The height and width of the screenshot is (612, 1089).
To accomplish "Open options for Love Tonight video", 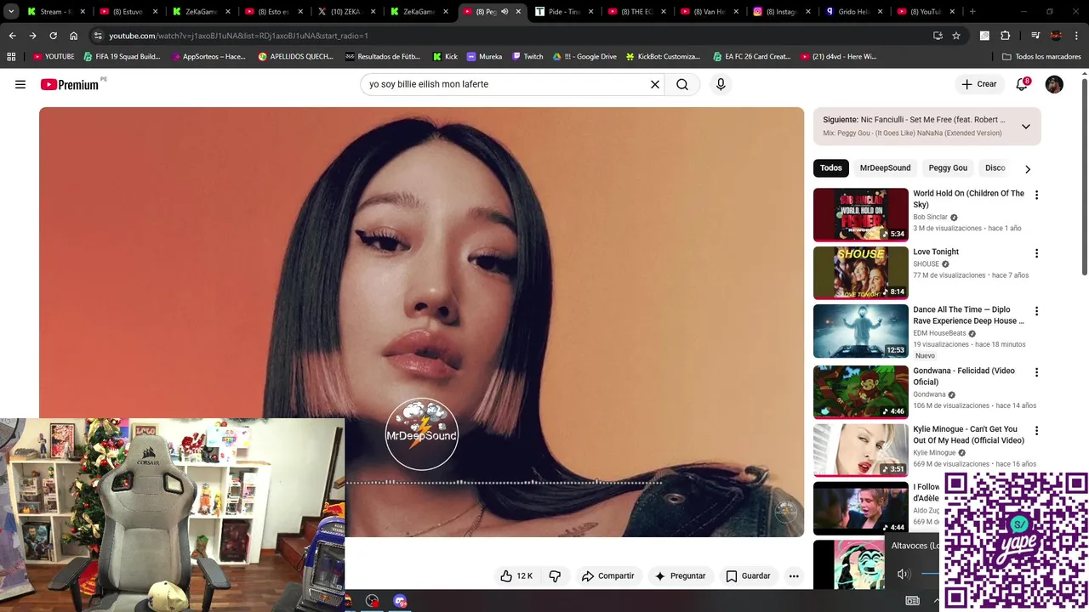I will pyautogui.click(x=1036, y=253).
